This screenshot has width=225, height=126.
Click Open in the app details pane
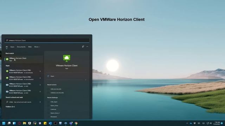click(52, 76)
